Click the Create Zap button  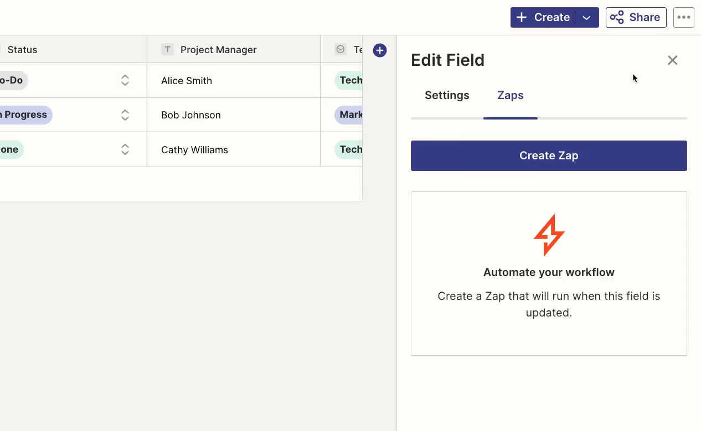[x=549, y=155]
